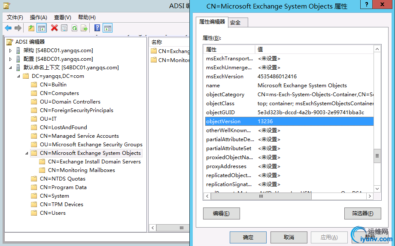395x246 pixels.
Task: Click folder icon of CN=Exchang list item
Action: tap(154, 51)
